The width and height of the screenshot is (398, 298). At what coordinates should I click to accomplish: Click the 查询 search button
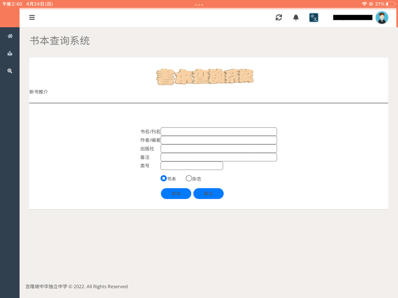[x=176, y=194]
